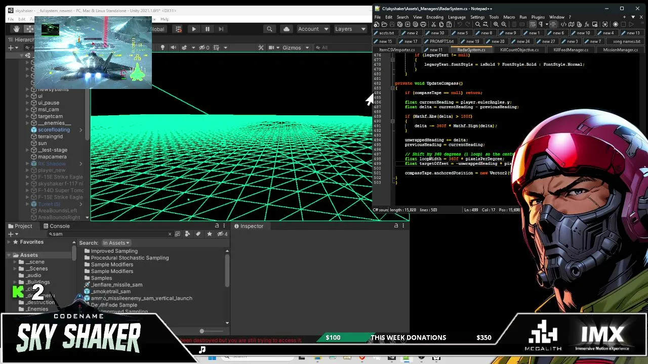
Task: Open Project search by label icon
Action: tap(198, 234)
